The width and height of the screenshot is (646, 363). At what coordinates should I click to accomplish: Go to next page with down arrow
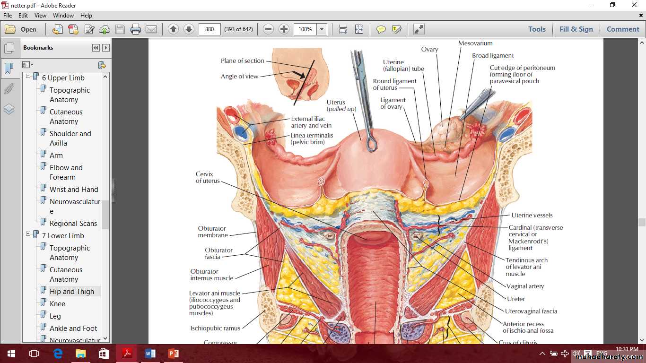[189, 29]
